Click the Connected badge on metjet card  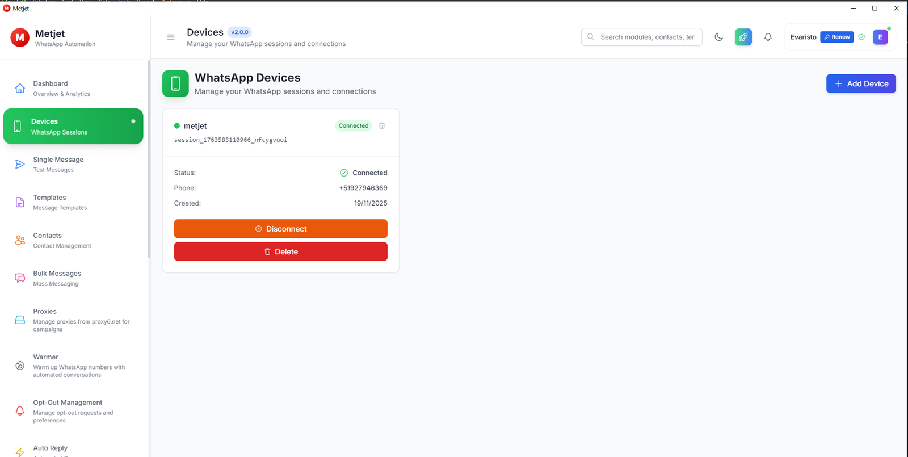[x=354, y=126]
